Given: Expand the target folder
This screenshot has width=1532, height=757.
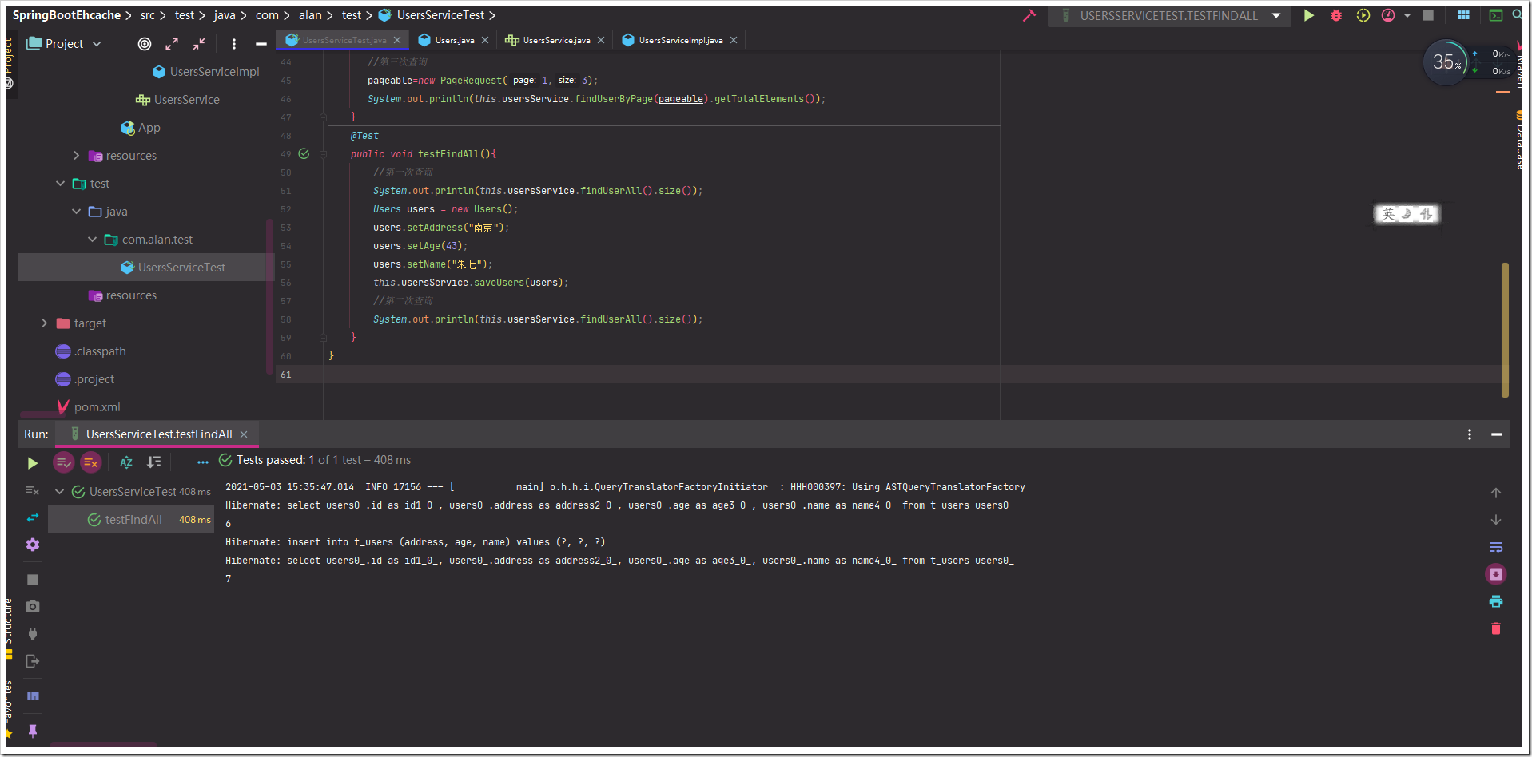Looking at the screenshot, I should [x=44, y=323].
